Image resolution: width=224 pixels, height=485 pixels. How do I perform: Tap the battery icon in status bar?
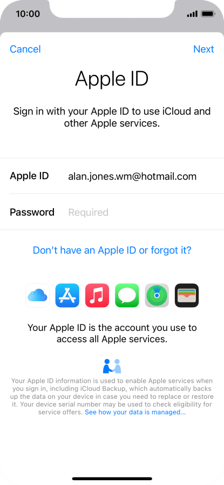click(x=208, y=14)
